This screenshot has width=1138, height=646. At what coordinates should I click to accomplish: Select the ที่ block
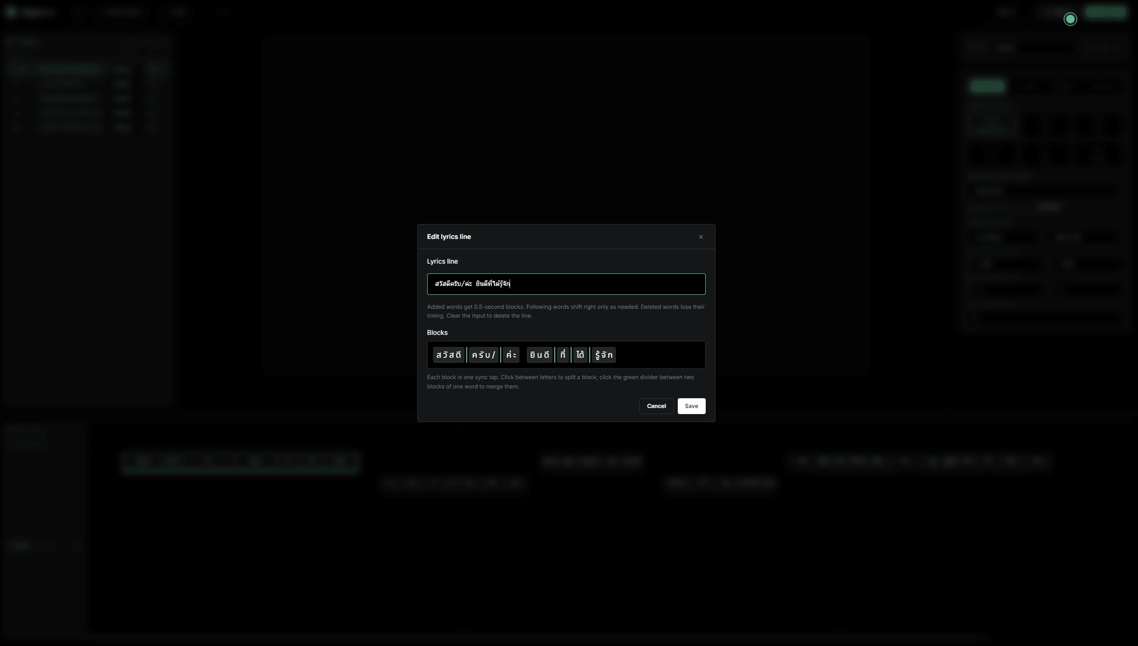563,355
